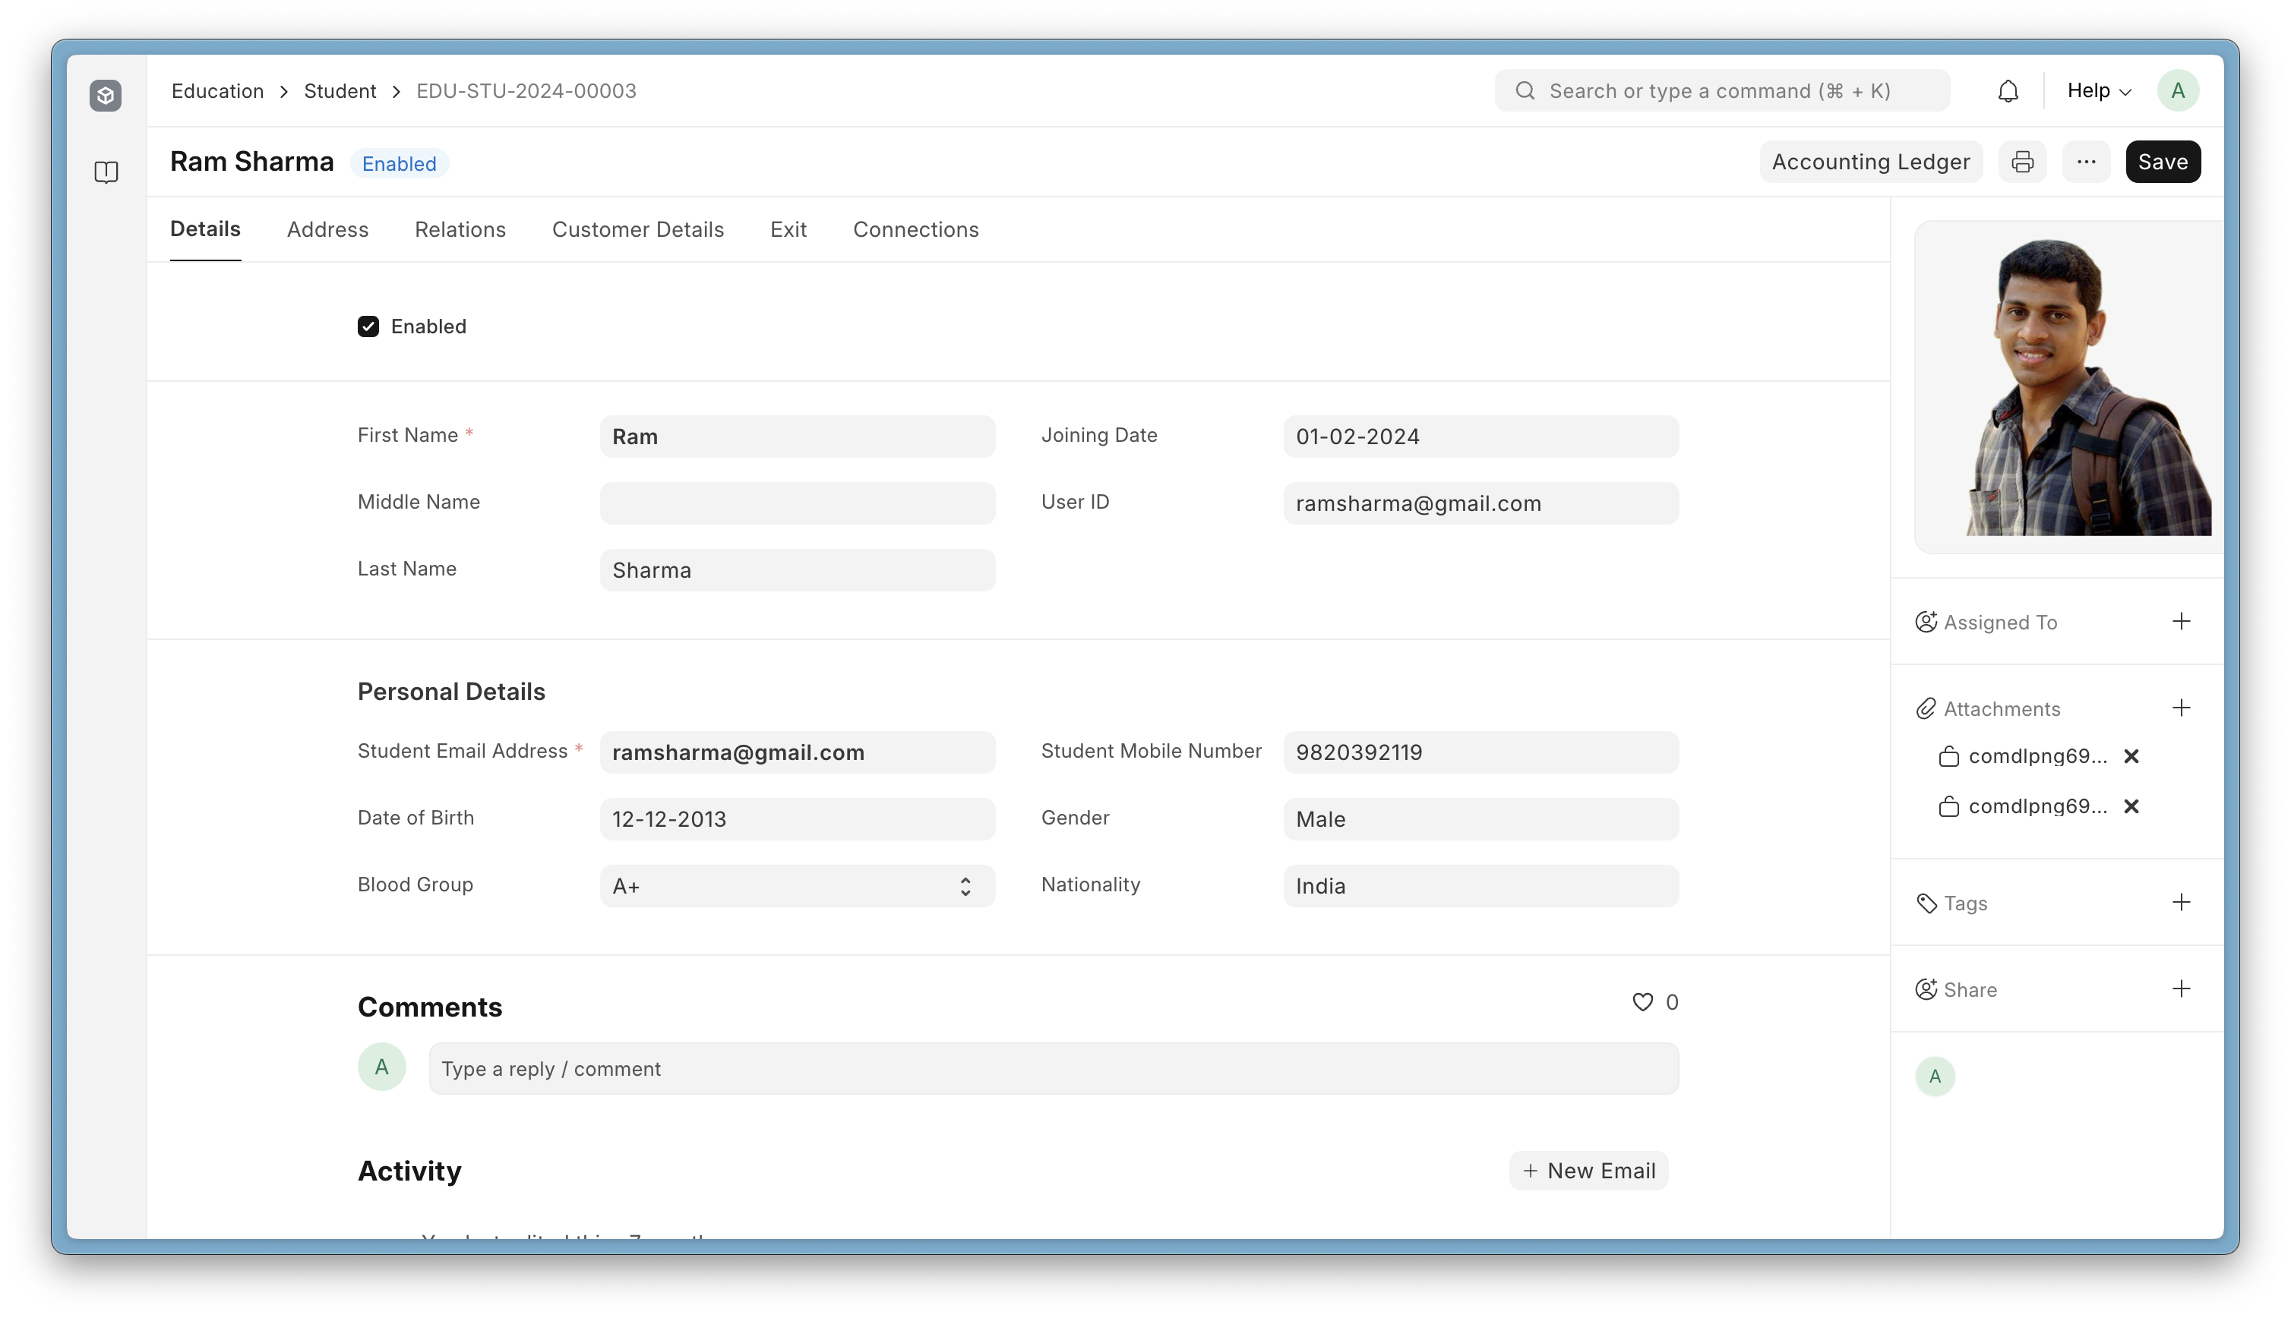The image size is (2291, 1318).
Task: Open the sidebar book icon
Action: (x=106, y=172)
